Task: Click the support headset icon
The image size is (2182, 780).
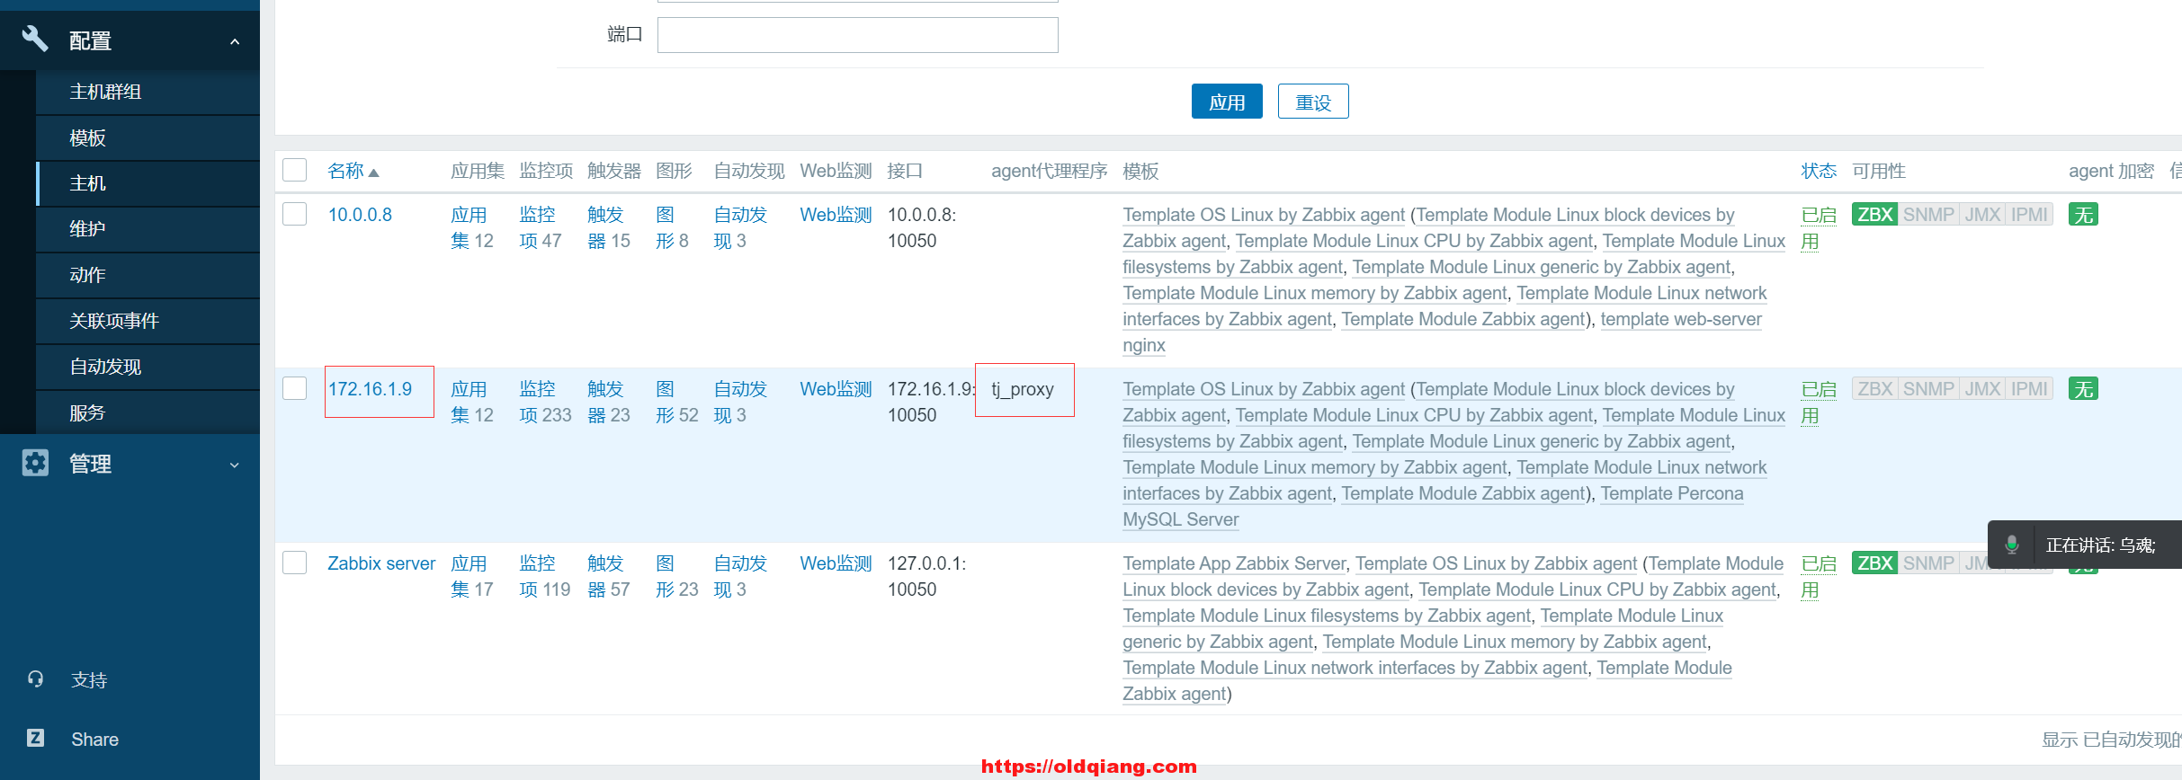Action: [35, 679]
